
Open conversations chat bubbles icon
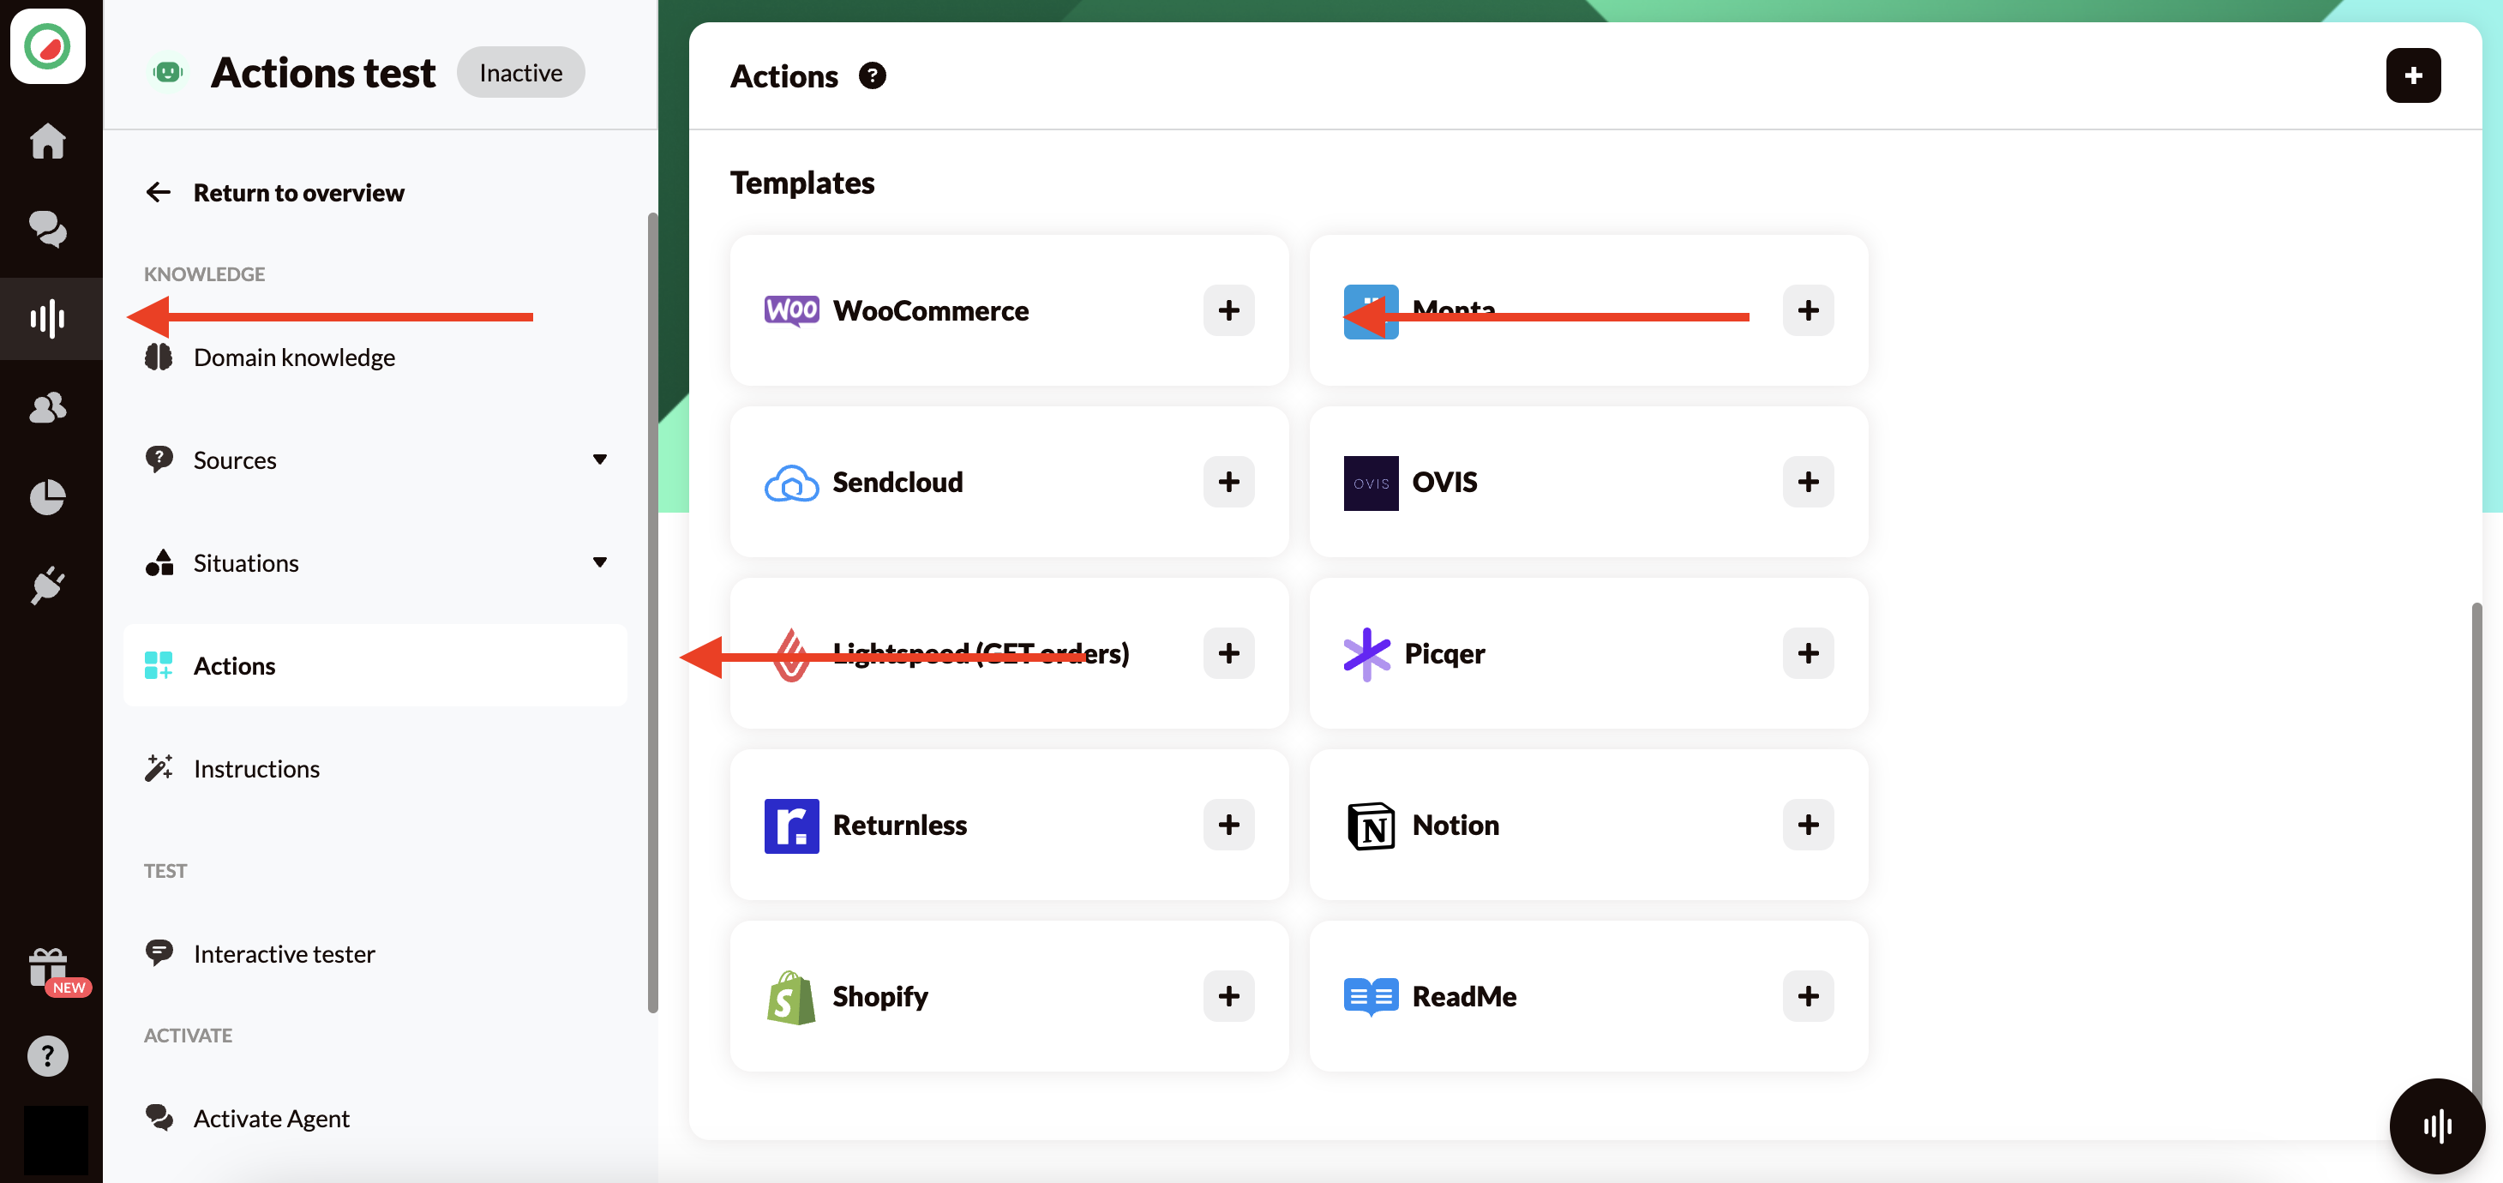point(48,230)
